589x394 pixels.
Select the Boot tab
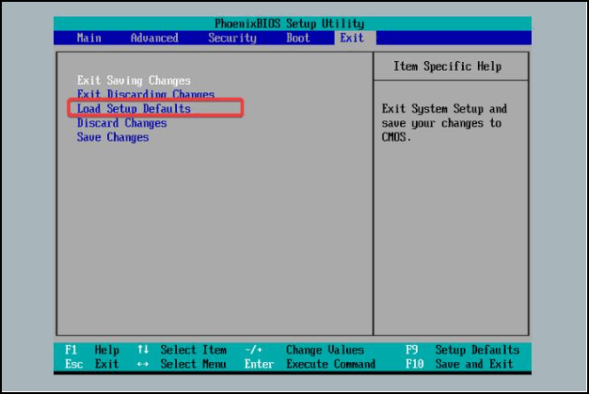(297, 39)
